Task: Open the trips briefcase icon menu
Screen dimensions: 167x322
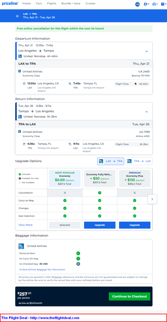Action: click(x=155, y=4)
